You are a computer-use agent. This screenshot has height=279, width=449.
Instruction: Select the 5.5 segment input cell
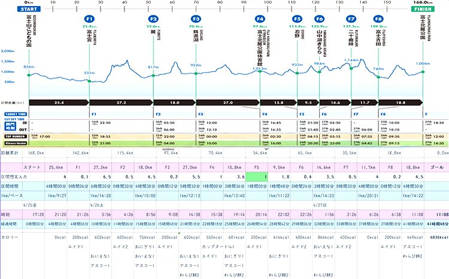click(x=190, y=177)
